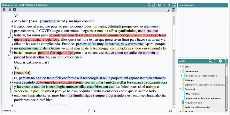230x115 pixels.
Task: Expand the School code tree node
Action: pos(180,67)
